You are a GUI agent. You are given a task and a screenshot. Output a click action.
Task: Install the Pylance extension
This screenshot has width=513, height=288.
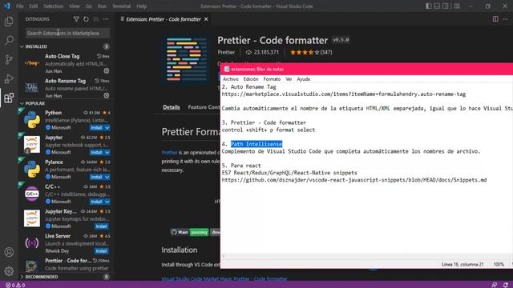[96, 177]
